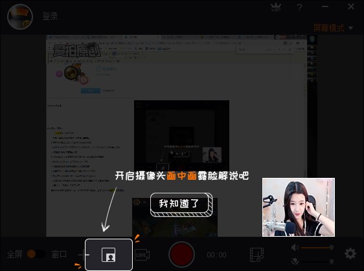
Task: Click the 我知道了 button
Action: (181, 204)
